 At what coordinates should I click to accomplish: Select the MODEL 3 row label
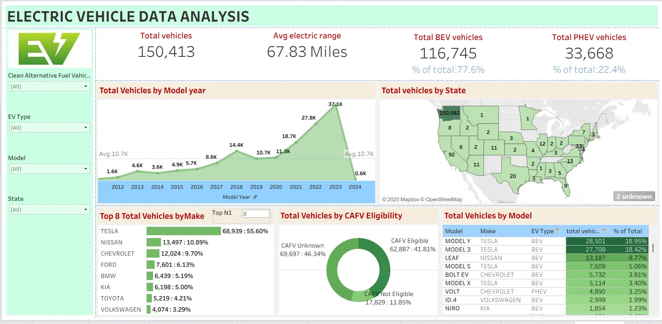tap(458, 250)
